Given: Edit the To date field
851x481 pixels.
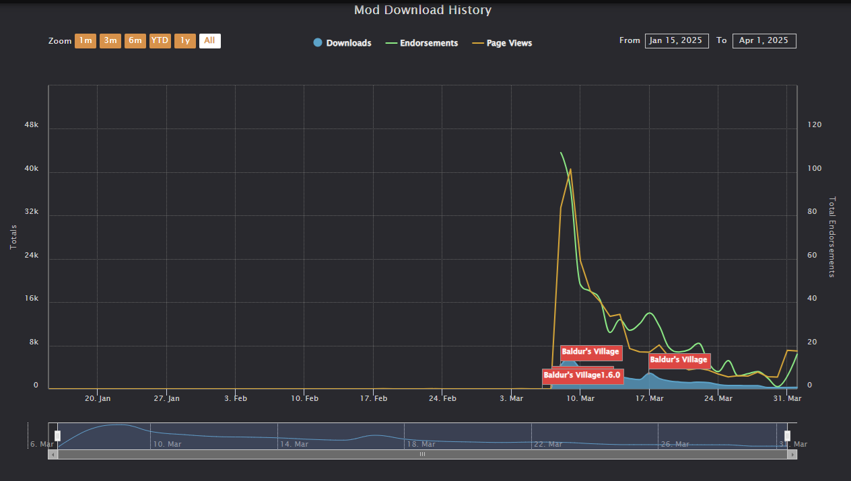Looking at the screenshot, I should 764,41.
